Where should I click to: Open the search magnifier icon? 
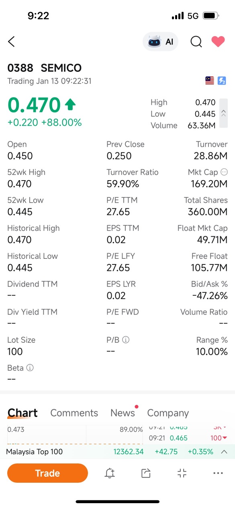(196, 41)
